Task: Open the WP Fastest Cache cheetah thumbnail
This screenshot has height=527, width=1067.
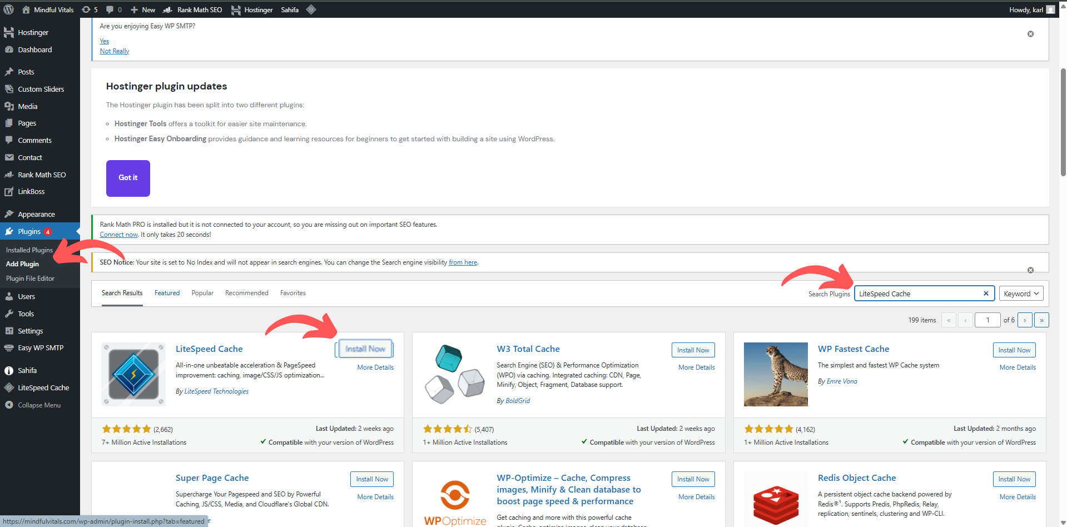Action: (776, 374)
